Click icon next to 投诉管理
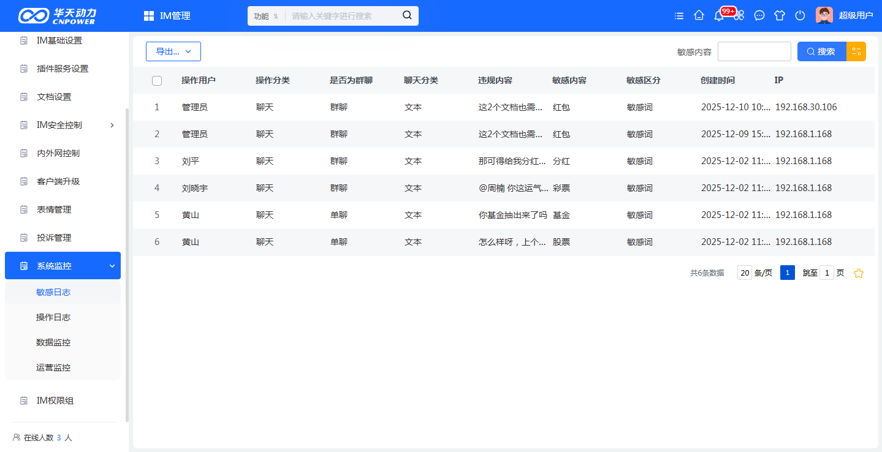882x452 pixels. [24, 238]
